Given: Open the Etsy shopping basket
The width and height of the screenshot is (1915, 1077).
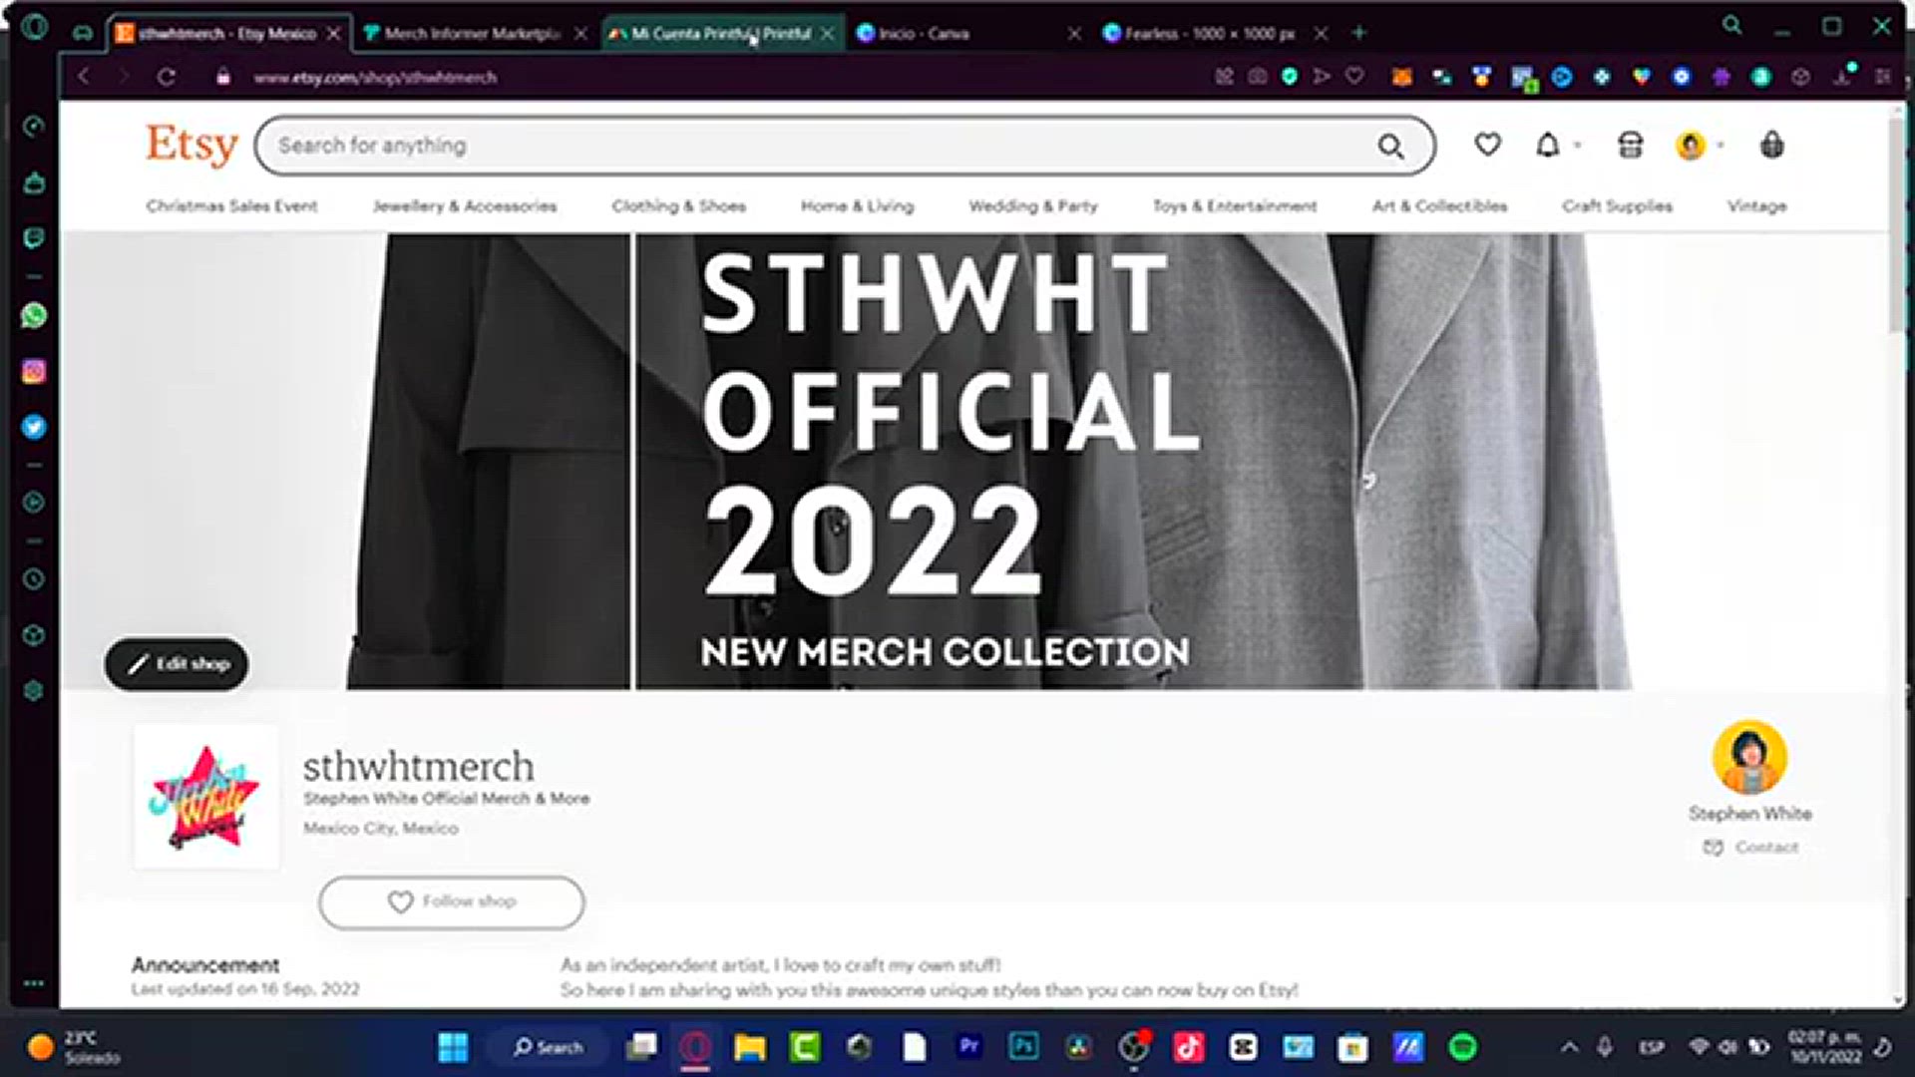Looking at the screenshot, I should (1771, 146).
